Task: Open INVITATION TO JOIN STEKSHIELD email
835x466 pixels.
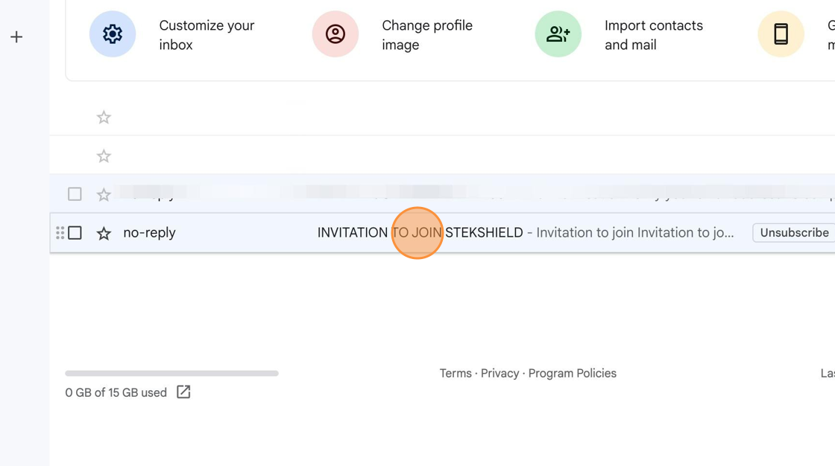Action: (420, 232)
